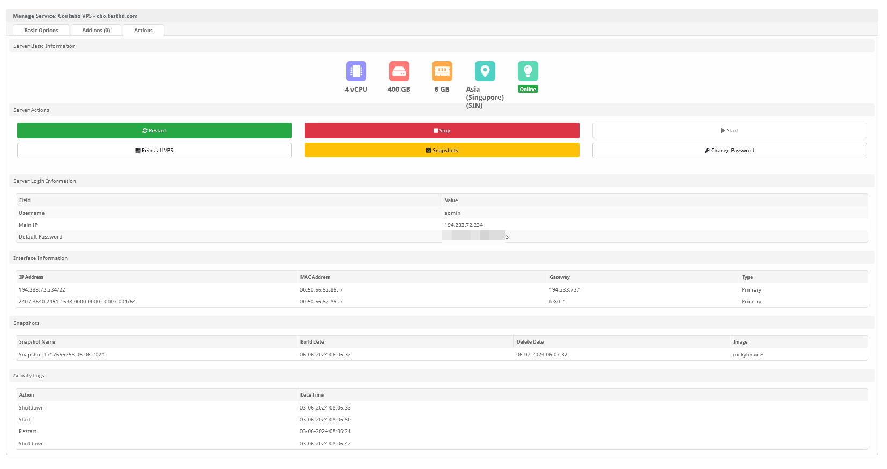The height and width of the screenshot is (469, 887).
Task: Open the Basic Options tab
Action: click(x=41, y=31)
